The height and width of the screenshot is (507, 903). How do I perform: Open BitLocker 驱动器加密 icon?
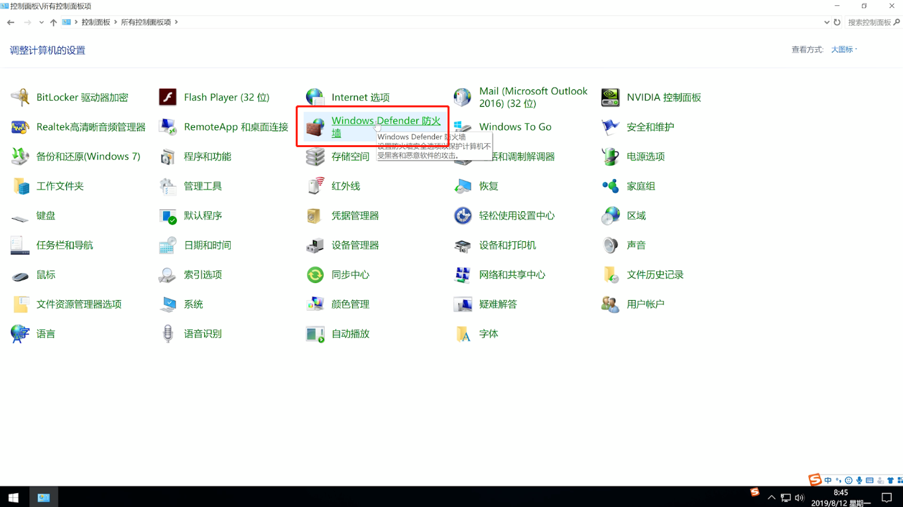point(21,97)
